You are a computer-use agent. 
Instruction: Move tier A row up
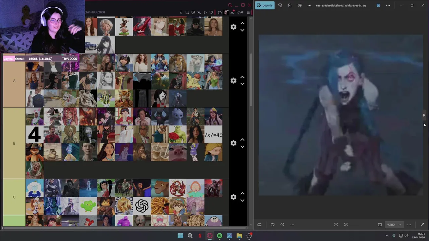point(242,77)
